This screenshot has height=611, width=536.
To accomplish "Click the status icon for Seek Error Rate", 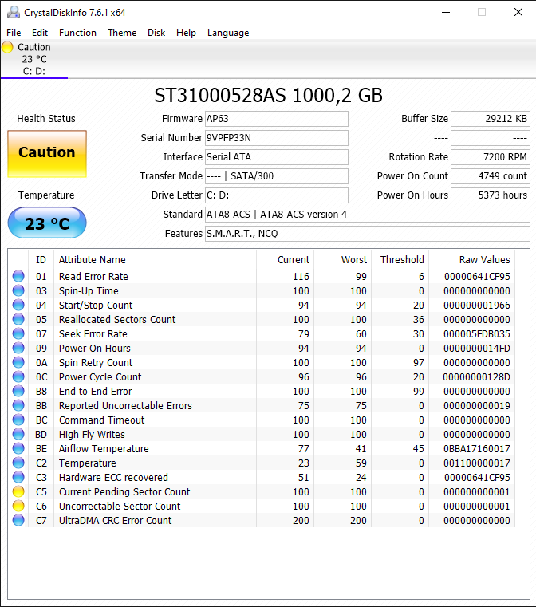I will coord(18,334).
